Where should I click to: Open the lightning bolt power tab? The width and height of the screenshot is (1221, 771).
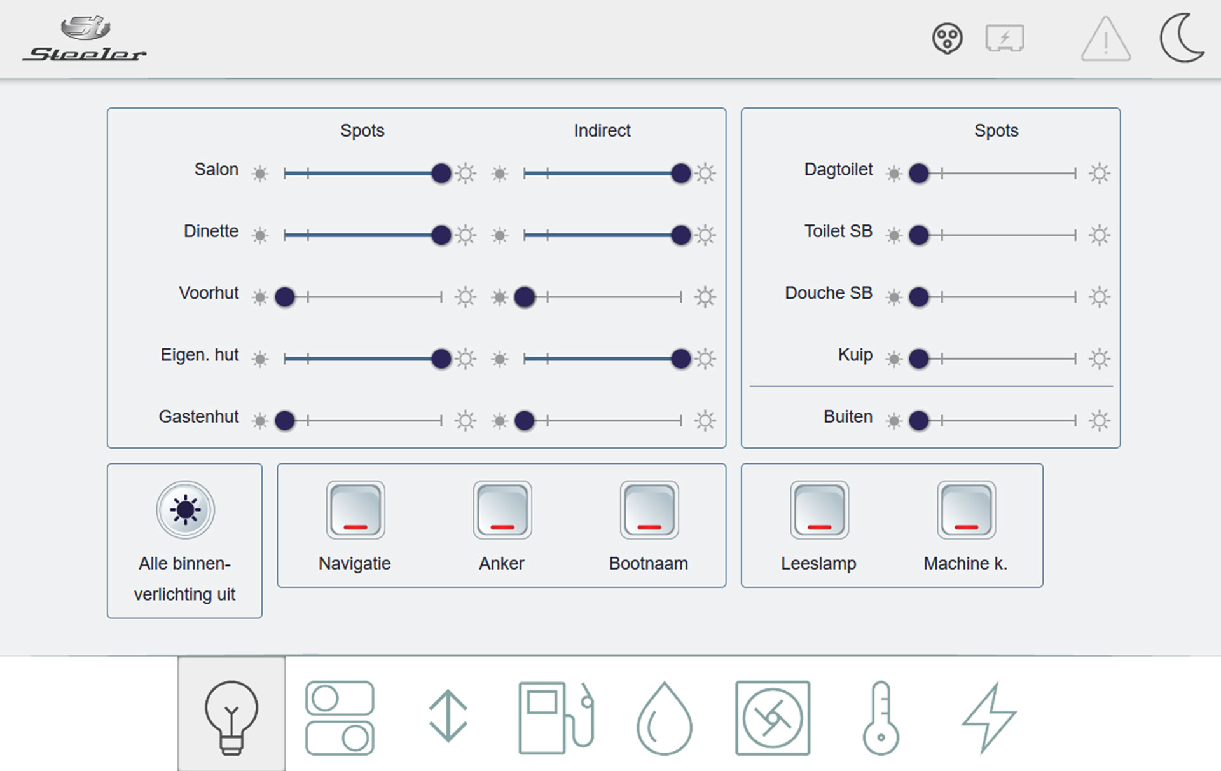point(989,718)
